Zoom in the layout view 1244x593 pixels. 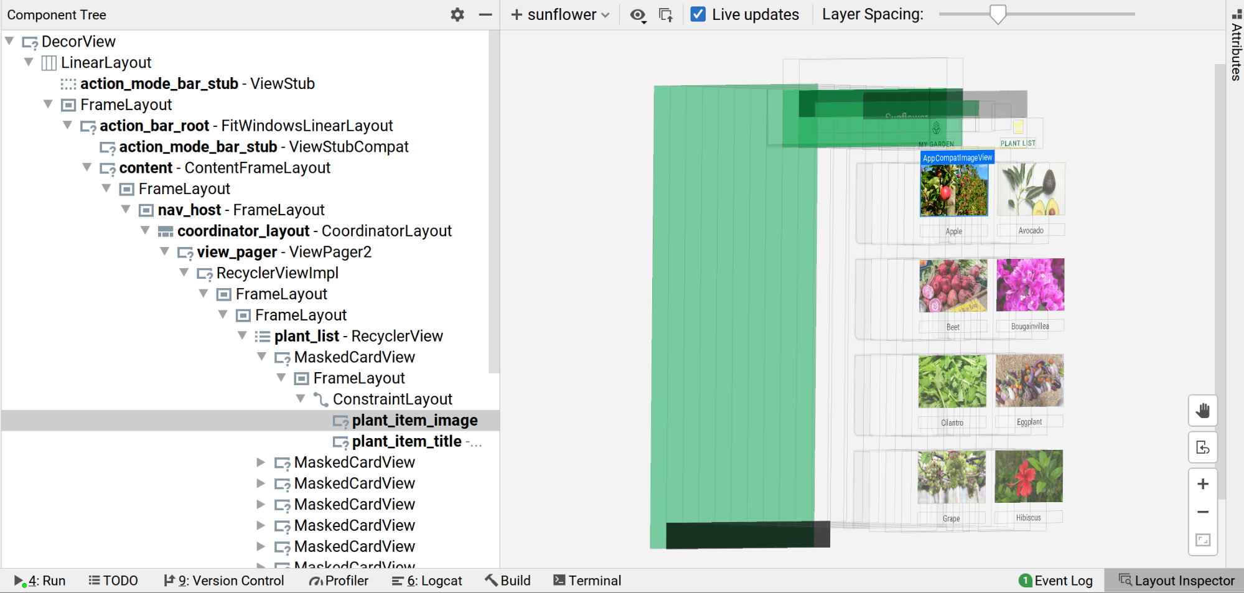coord(1202,483)
